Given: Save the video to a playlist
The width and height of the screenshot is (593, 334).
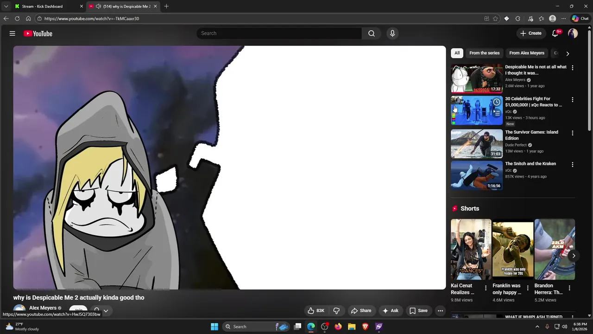Looking at the screenshot, I should pos(418,311).
